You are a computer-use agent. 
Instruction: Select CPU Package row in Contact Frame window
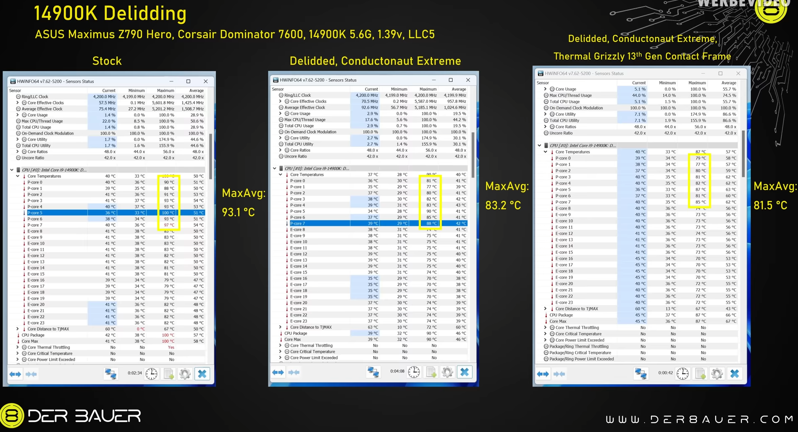click(x=637, y=315)
